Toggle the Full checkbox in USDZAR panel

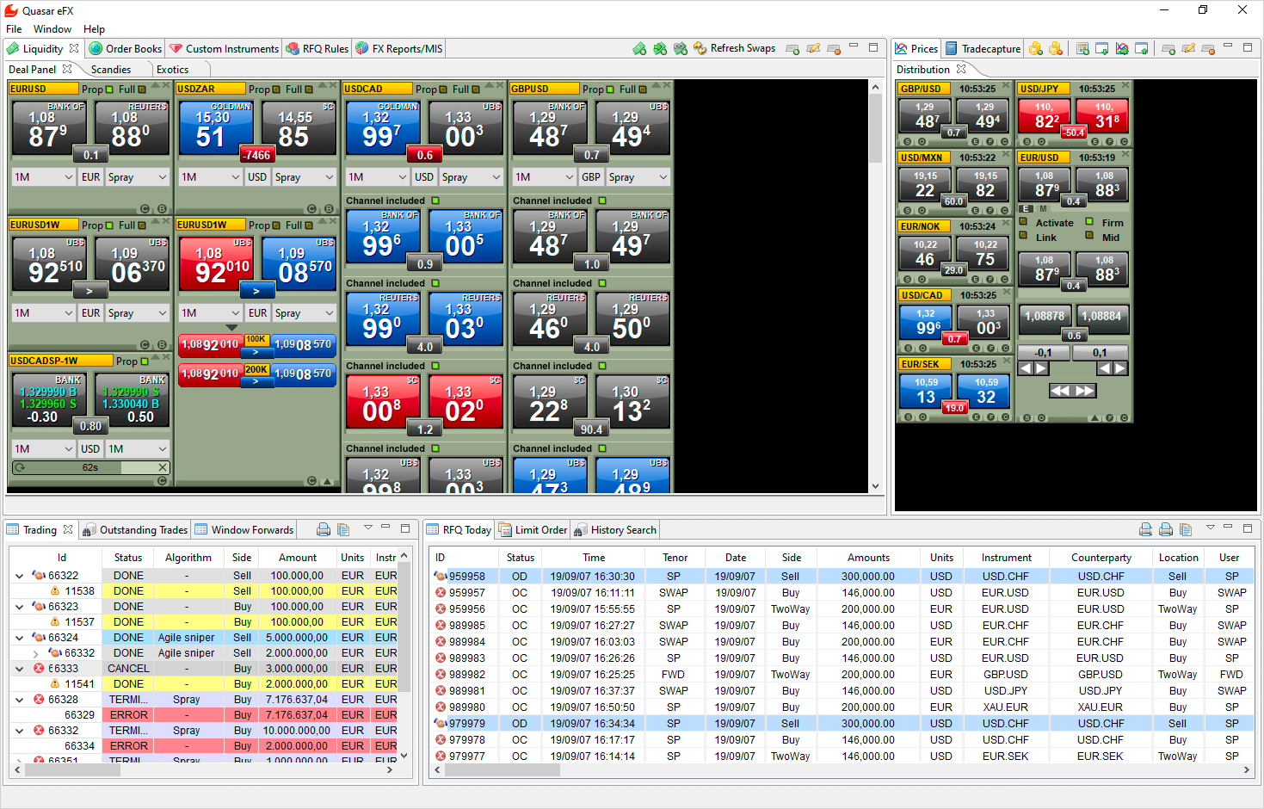click(309, 90)
